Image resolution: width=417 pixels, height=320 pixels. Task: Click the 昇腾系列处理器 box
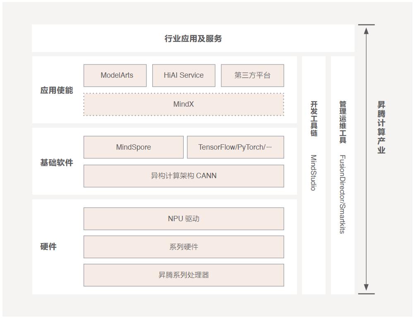click(x=184, y=275)
